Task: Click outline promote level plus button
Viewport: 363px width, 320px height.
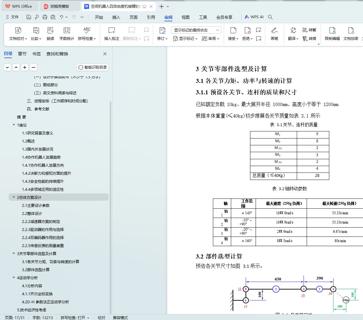Action: point(25,67)
